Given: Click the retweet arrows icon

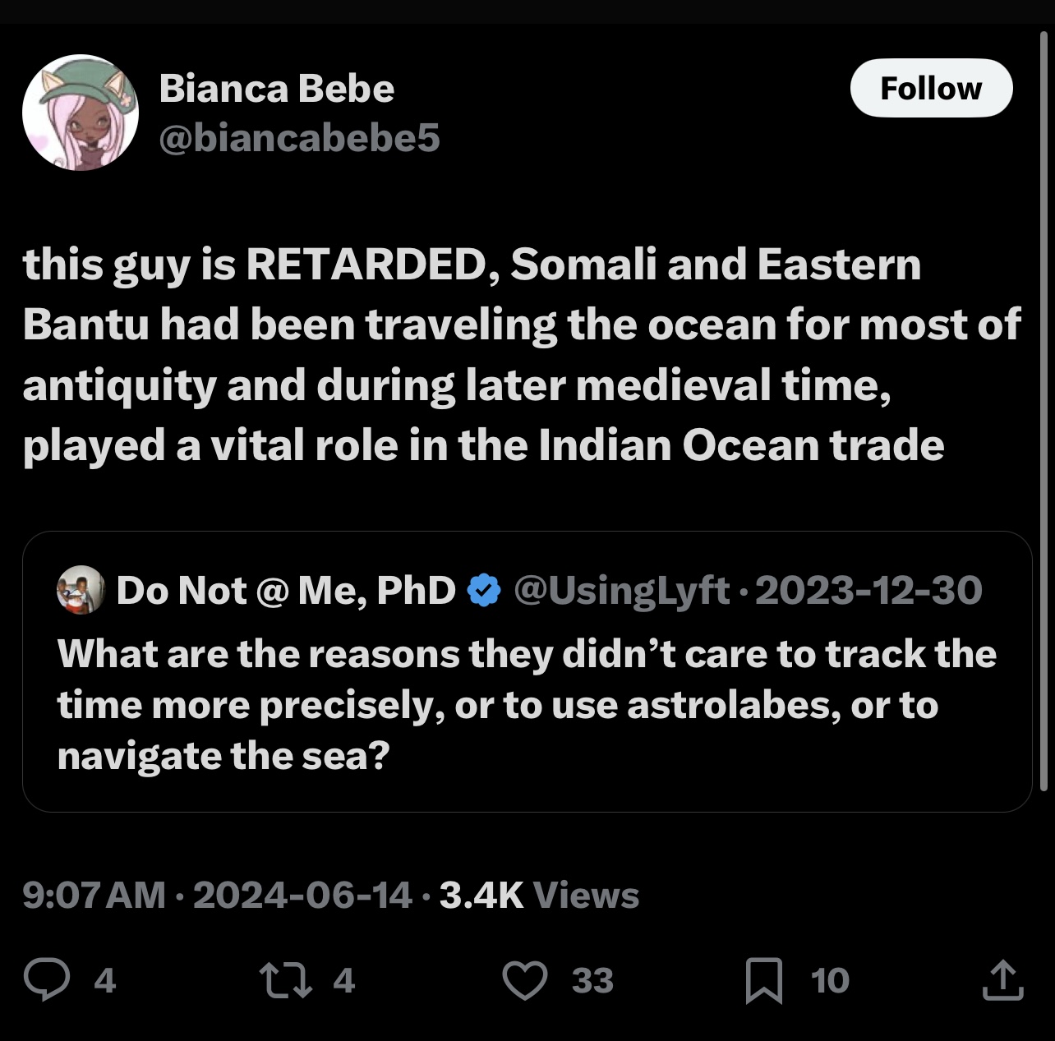Looking at the screenshot, I should point(282,980).
